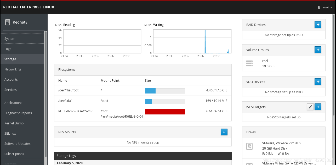Click the Writing throughput graph

192,41
